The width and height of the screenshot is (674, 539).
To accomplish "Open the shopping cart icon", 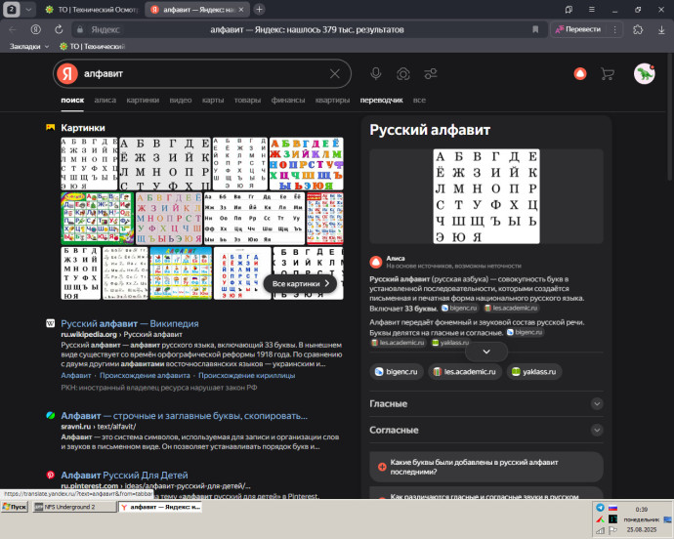I will 607,74.
